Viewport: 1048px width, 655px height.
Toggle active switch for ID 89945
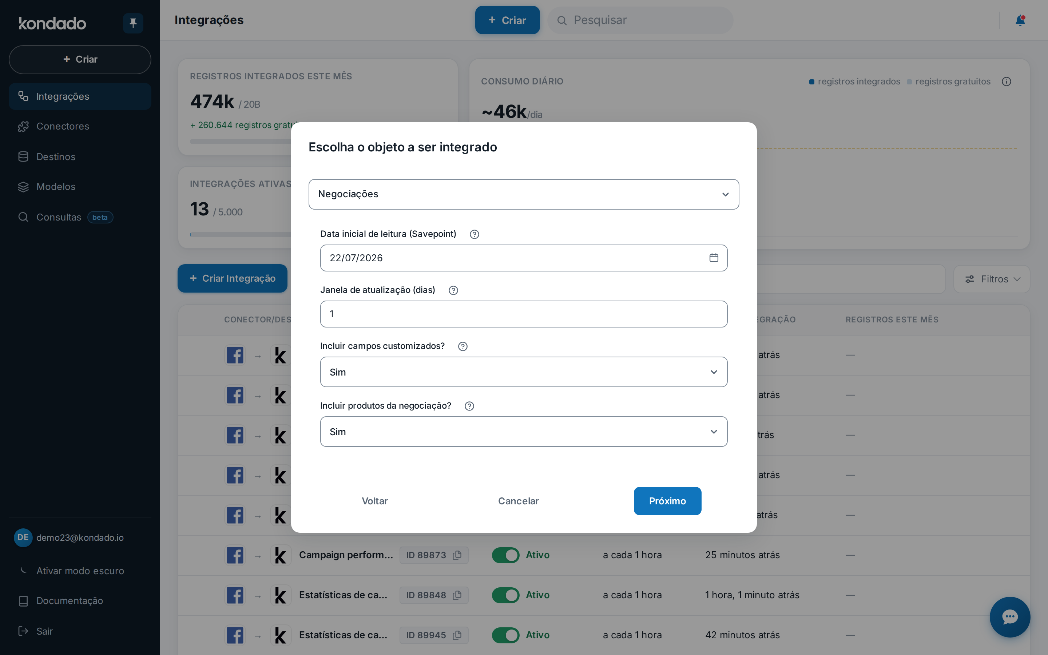[x=505, y=635]
